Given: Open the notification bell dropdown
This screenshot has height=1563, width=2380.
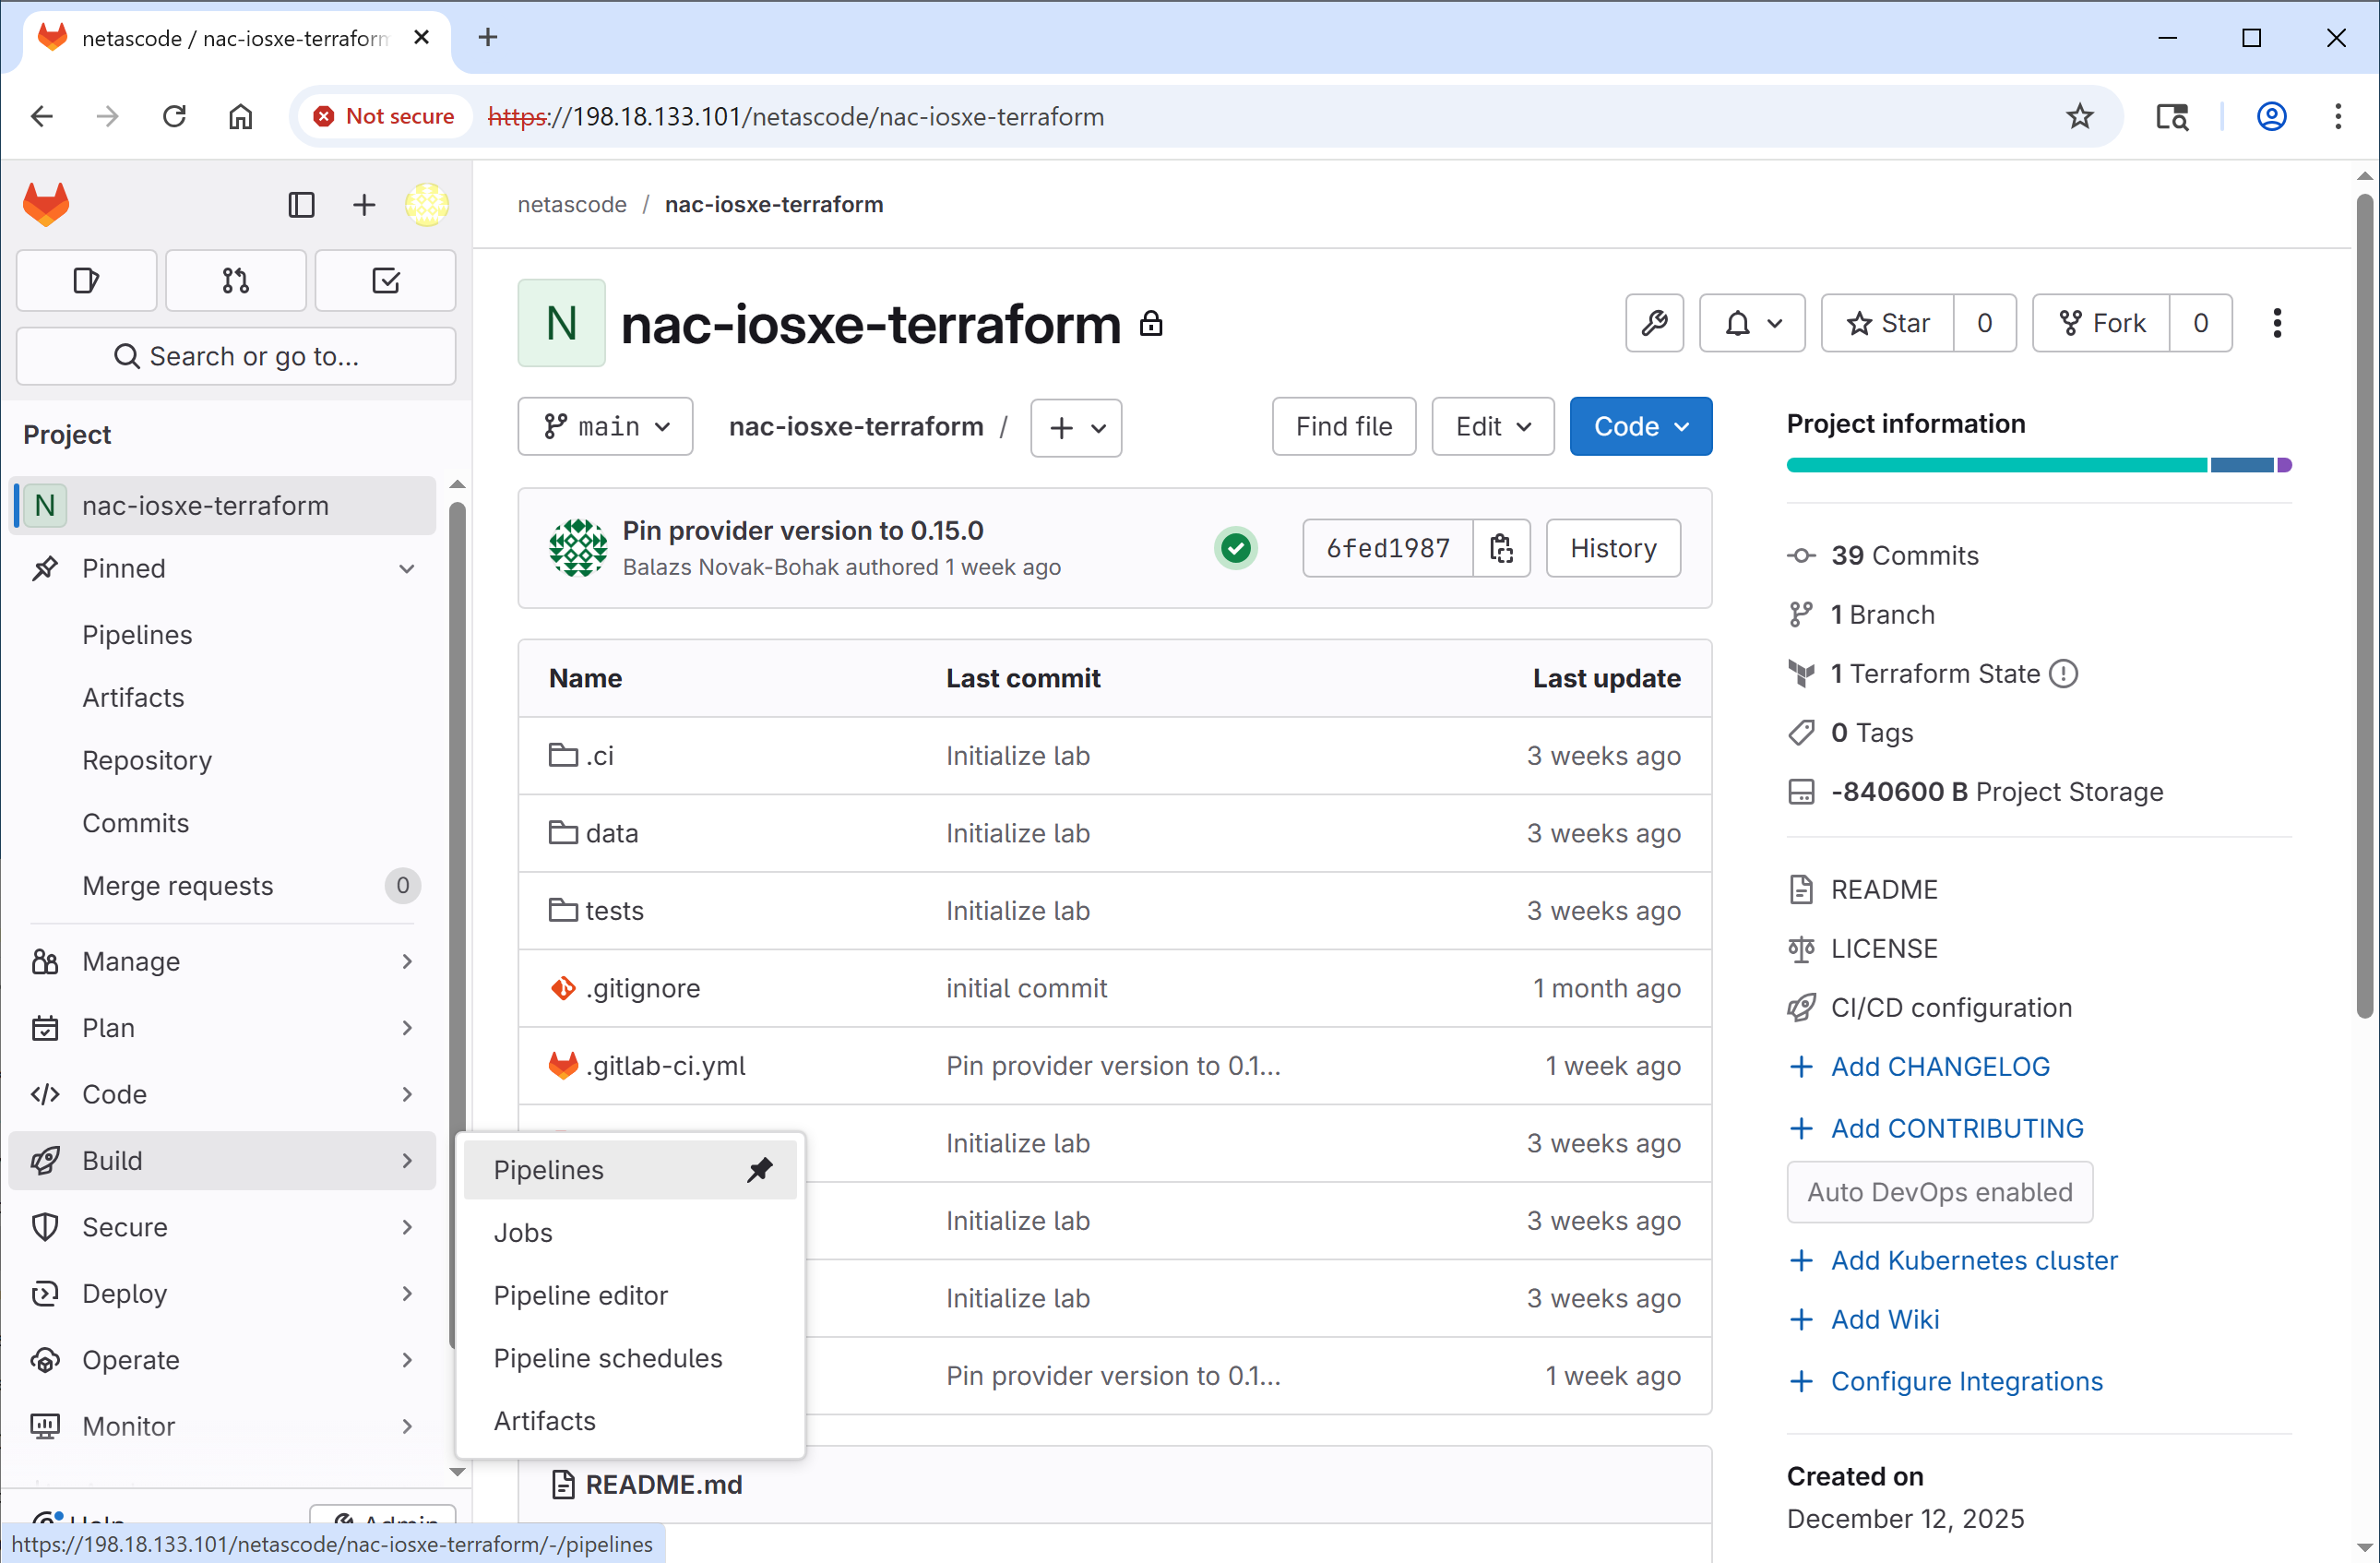Looking at the screenshot, I should coord(1752,323).
